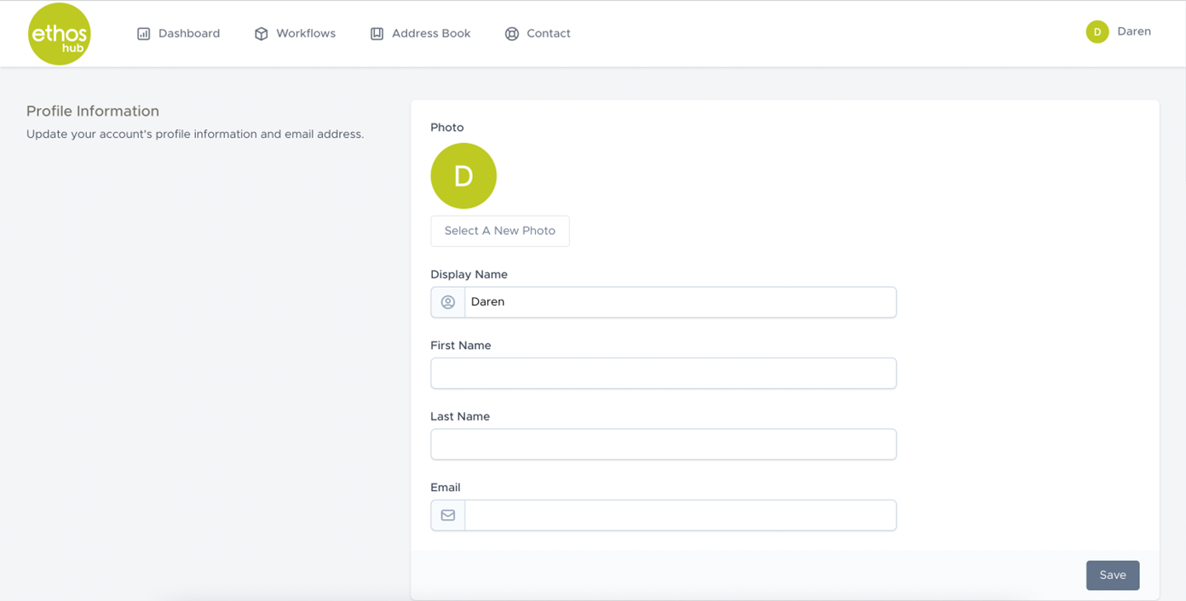
Task: Click the Contact lifebuoy icon
Action: [x=511, y=34]
